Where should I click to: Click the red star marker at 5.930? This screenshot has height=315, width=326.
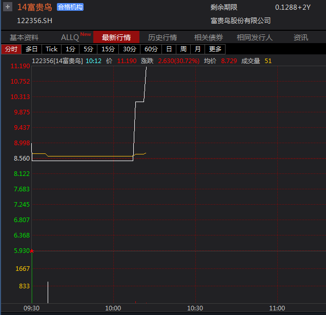tap(32, 251)
